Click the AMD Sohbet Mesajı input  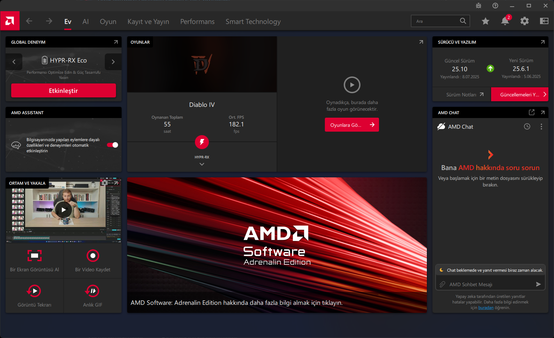(490, 284)
